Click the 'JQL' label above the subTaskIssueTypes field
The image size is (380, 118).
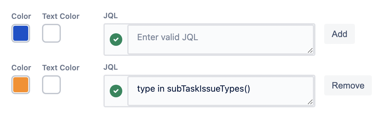coord(111,67)
